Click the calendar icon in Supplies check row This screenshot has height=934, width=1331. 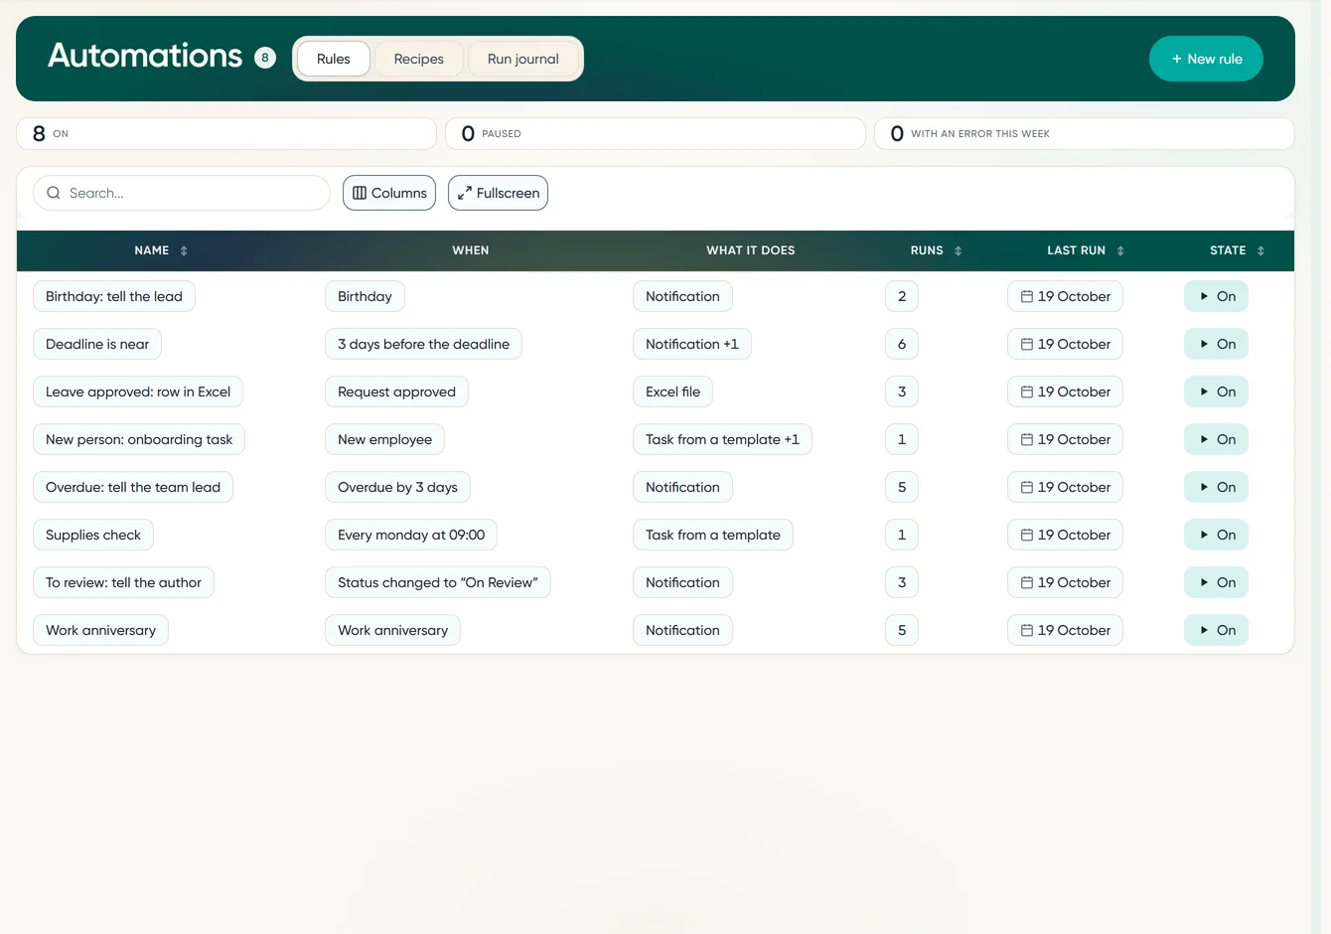pyautogui.click(x=1027, y=535)
